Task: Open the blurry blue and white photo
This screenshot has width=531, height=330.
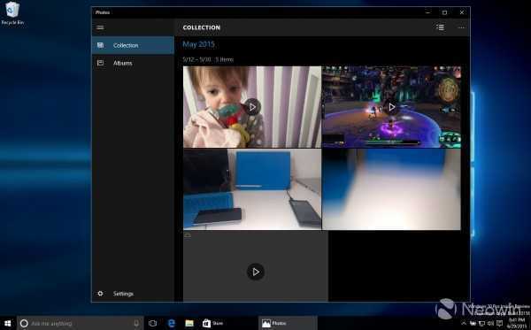Action: point(391,189)
